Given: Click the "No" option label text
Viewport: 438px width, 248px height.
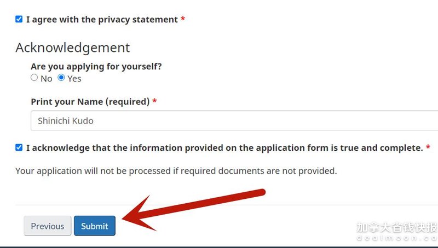Looking at the screenshot, I should (47, 79).
